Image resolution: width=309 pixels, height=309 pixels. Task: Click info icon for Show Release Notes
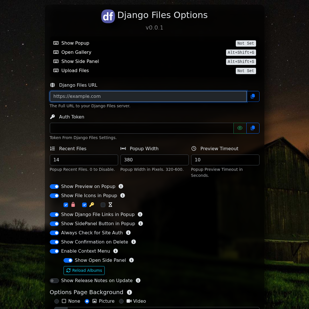tap(138, 280)
